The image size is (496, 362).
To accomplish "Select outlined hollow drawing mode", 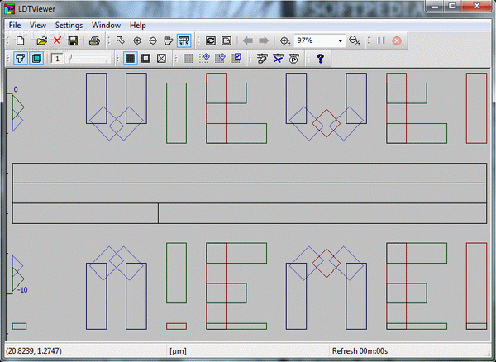I will click(145, 59).
